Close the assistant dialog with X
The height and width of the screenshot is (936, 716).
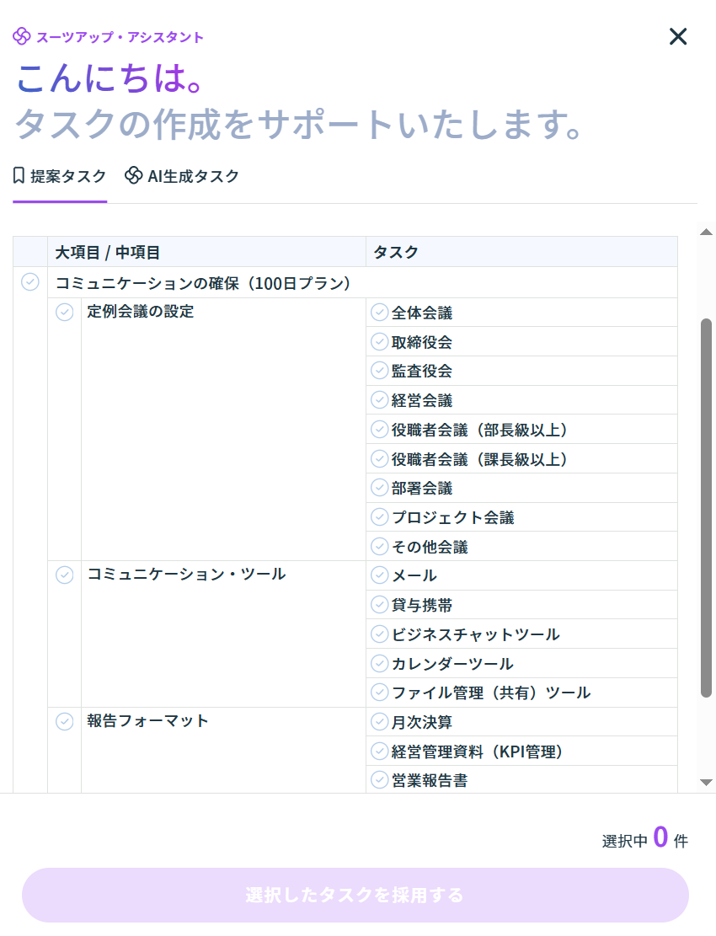(678, 36)
